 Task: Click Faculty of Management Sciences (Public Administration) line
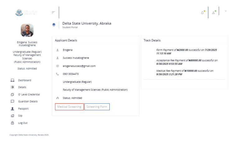(x=95, y=90)
